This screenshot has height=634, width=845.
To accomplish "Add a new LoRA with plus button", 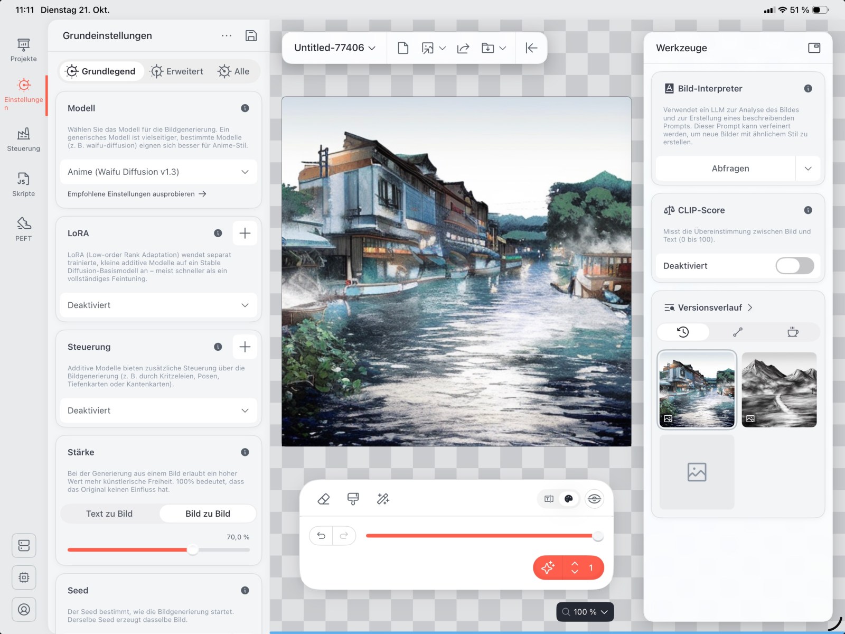I will coord(245,233).
